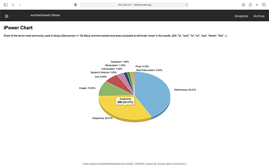Open the privacy shield icon
269x168 pixels.
coord(75,5)
